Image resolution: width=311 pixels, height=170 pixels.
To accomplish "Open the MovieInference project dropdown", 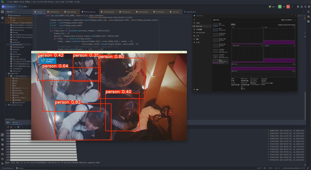I will (9, 6).
